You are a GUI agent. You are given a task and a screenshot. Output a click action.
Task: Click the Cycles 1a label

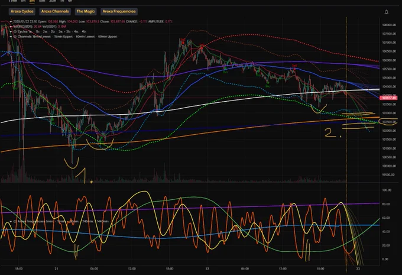tap(30, 31)
